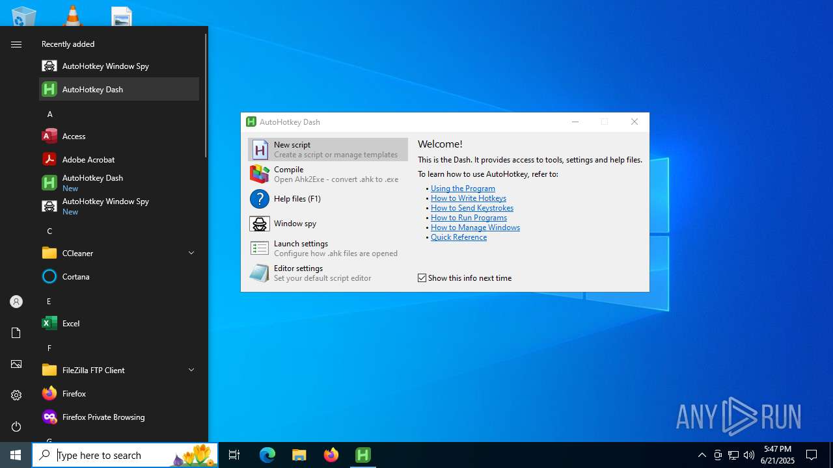Expand the FileZilla FTP Client folder
The width and height of the screenshot is (833, 468).
(119, 370)
